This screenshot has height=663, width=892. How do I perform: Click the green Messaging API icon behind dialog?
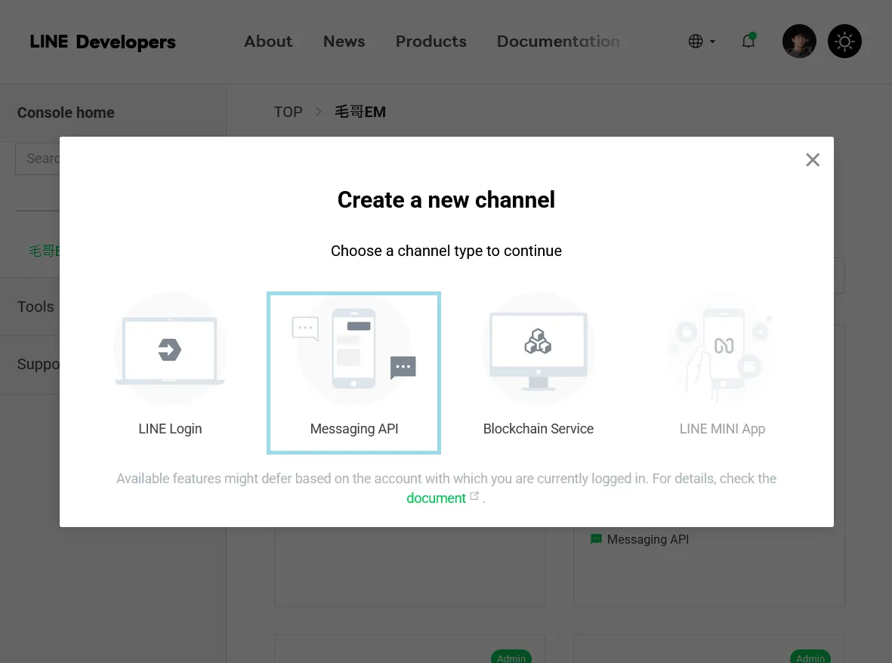(x=596, y=538)
